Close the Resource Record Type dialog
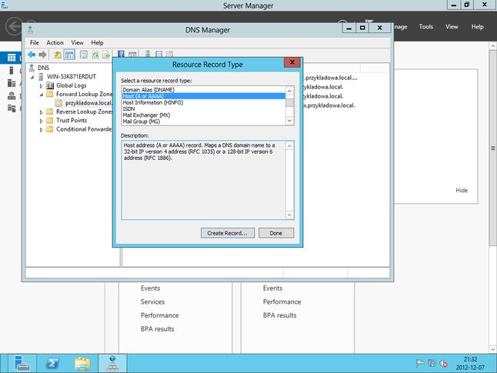The width and height of the screenshot is (497, 373). pyautogui.click(x=292, y=62)
